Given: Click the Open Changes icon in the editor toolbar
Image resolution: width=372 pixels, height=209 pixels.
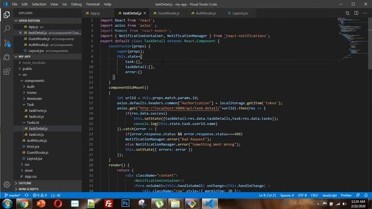Looking at the screenshot, I should coord(348,13).
